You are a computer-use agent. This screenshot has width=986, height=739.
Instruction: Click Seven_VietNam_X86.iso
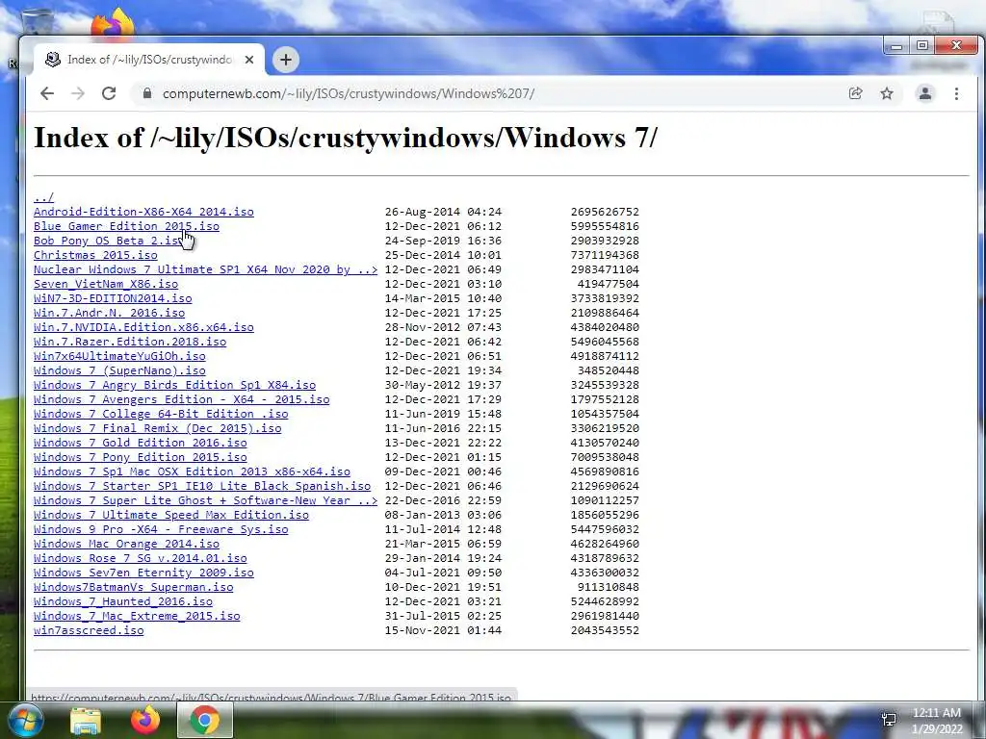point(106,284)
